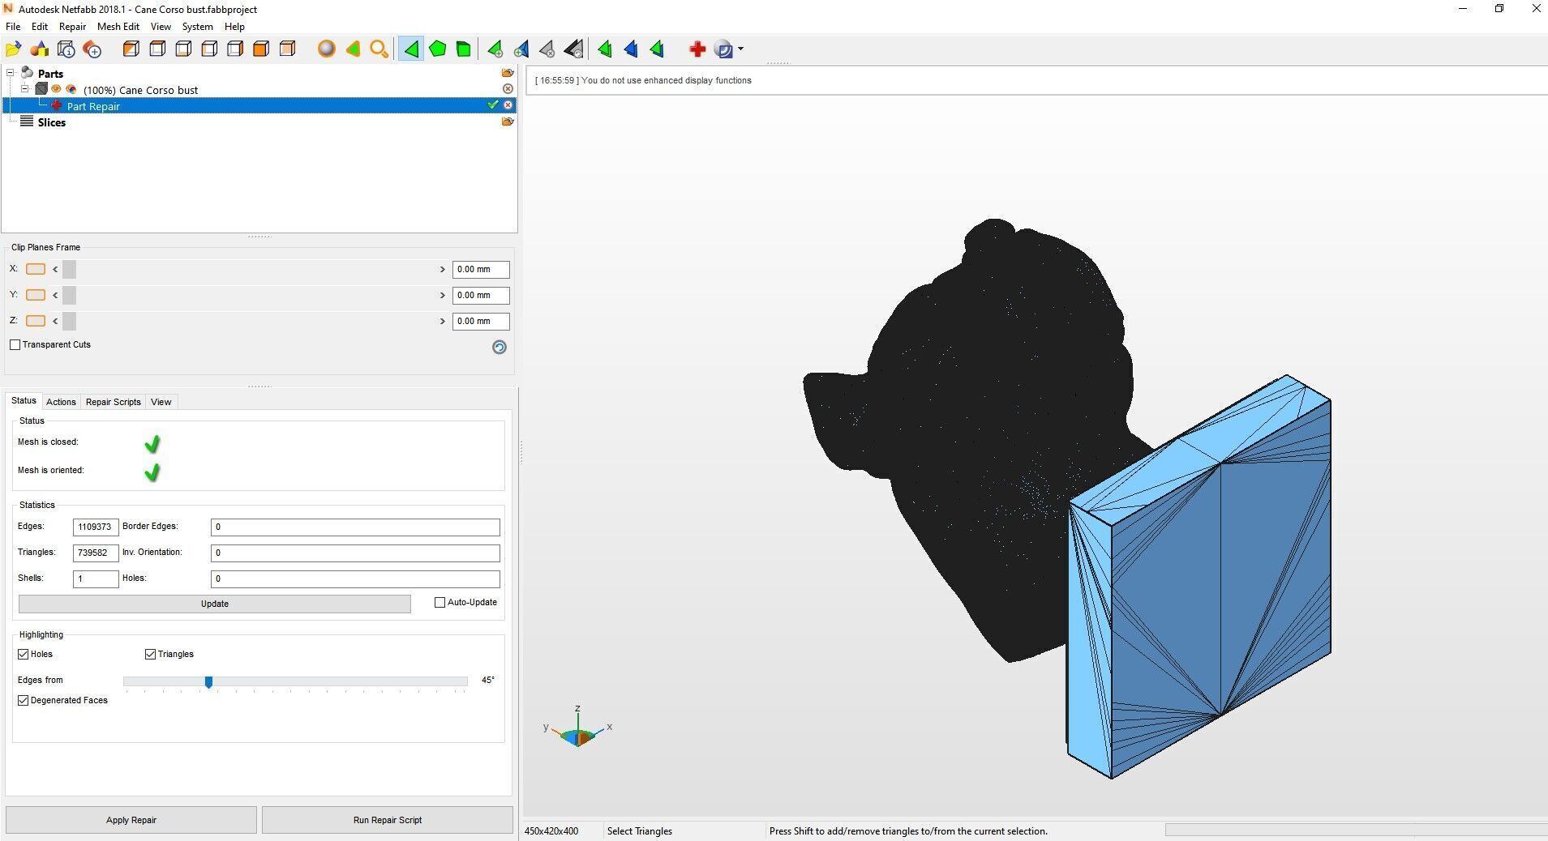Cancel Part Repair with red X
Viewport: 1548px width, 841px height.
[x=508, y=105]
